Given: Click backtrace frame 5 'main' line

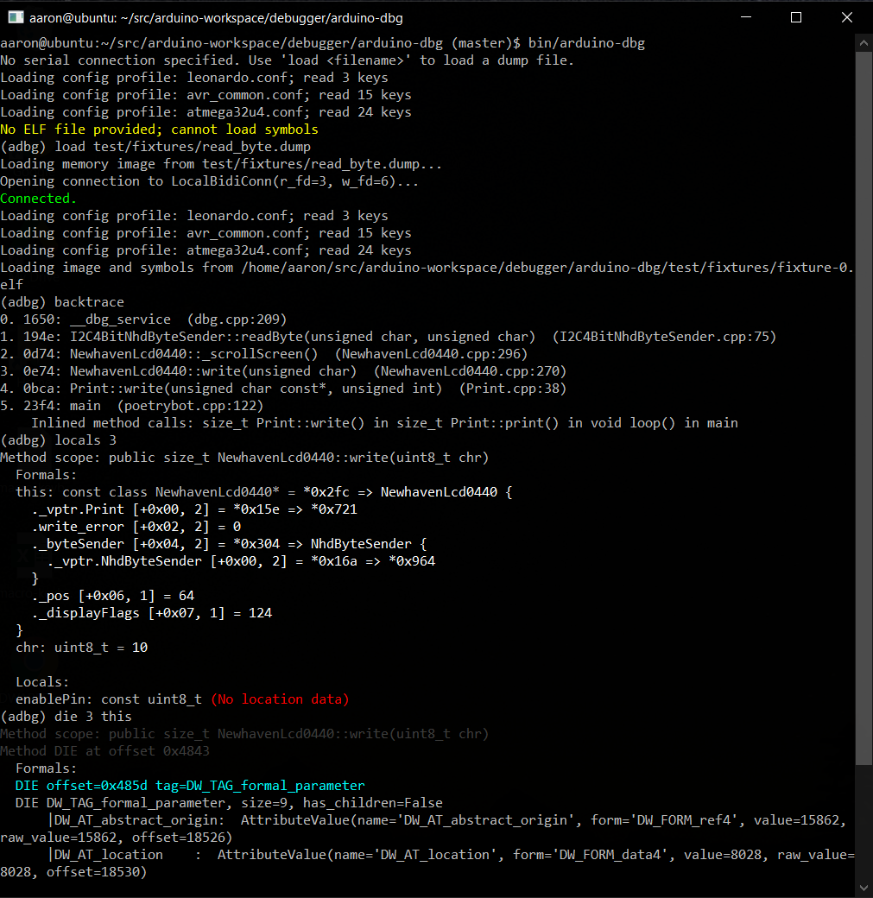Looking at the screenshot, I should tap(131, 406).
